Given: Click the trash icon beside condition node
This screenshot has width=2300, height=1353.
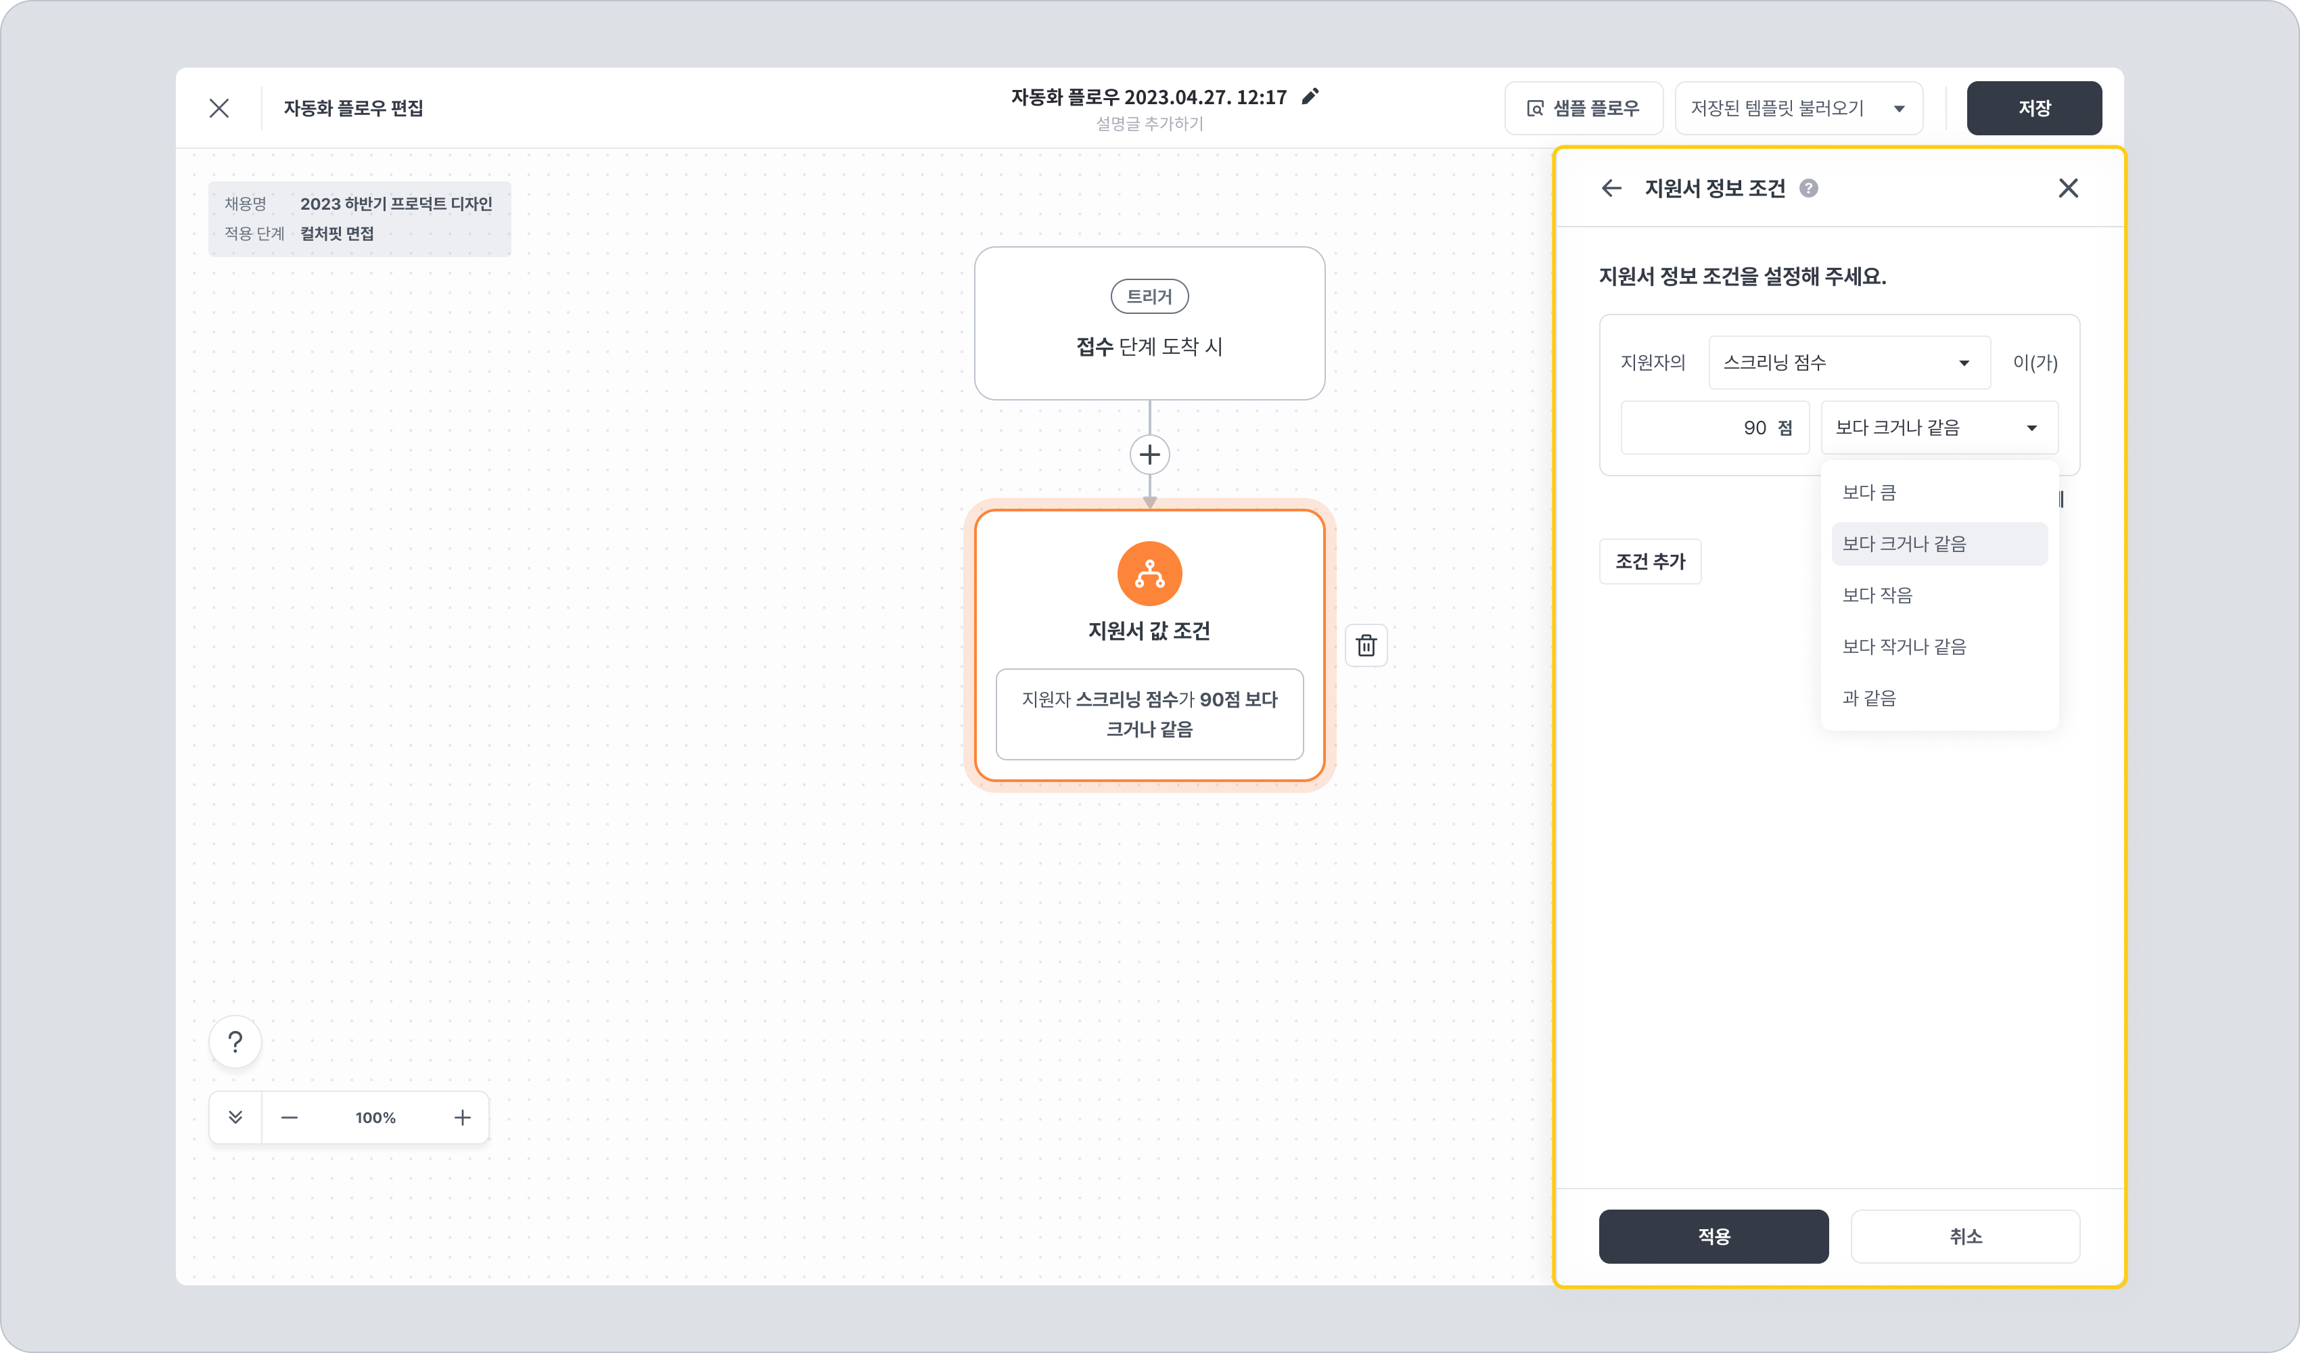Looking at the screenshot, I should 1366,645.
